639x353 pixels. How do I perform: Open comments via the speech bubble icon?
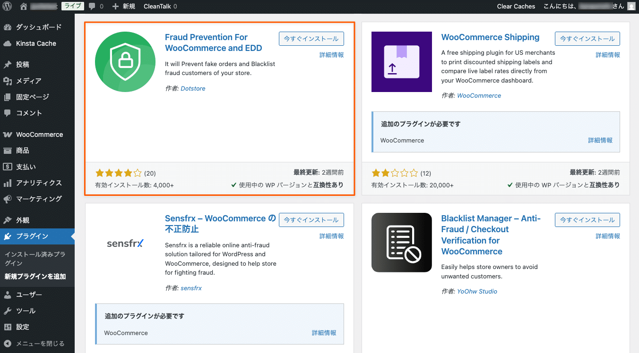pos(93,6)
